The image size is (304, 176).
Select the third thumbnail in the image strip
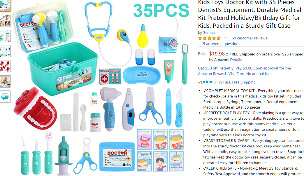point(5,36)
